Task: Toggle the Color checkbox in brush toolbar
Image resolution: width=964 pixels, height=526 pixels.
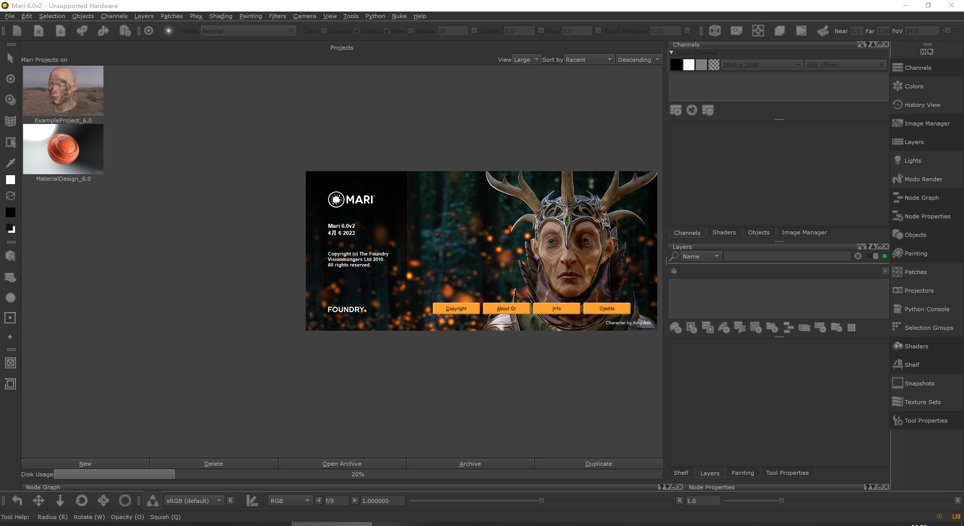Action: point(324,31)
